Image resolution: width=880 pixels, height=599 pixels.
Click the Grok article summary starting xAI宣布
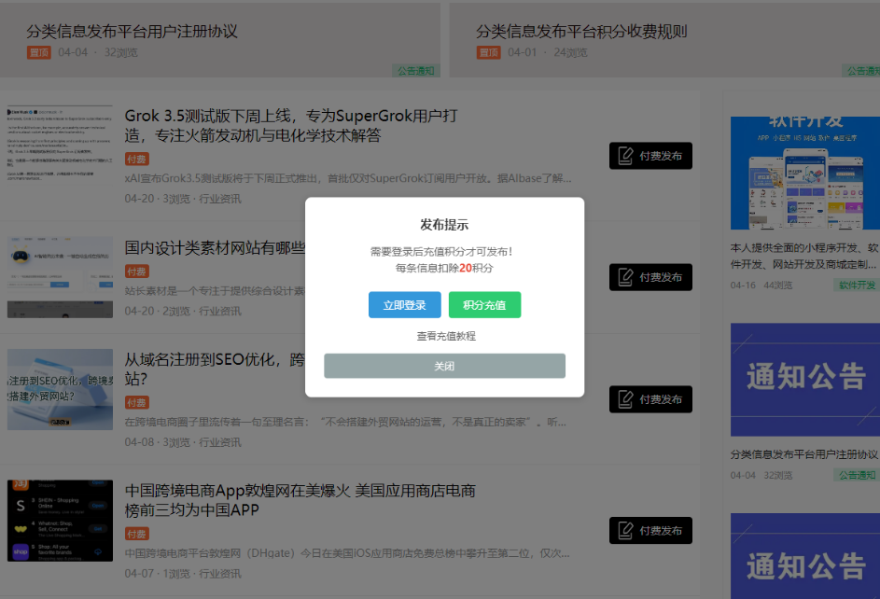[x=348, y=178]
